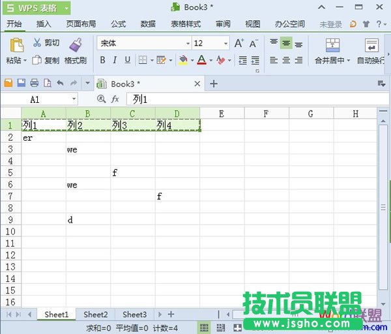Decrease font size with A- icon
This screenshot has height=334, width=391.
(x=254, y=44)
